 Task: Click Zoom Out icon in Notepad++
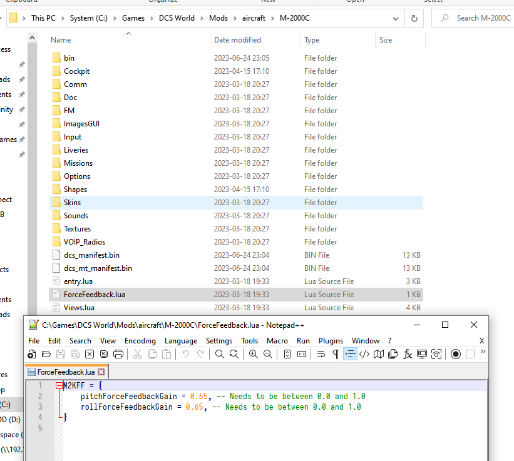[x=268, y=354]
